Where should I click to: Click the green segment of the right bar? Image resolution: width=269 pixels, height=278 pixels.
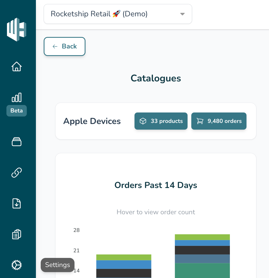click(202, 237)
